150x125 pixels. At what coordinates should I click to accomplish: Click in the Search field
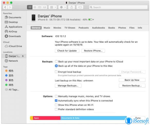click(x=118, y=7)
